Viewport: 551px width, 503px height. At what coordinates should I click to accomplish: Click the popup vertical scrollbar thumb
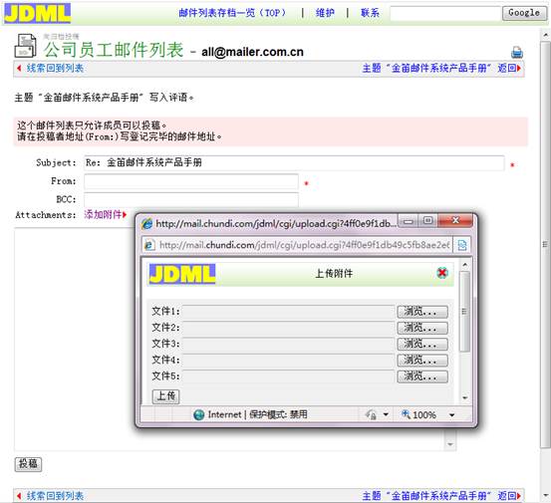coord(464,311)
